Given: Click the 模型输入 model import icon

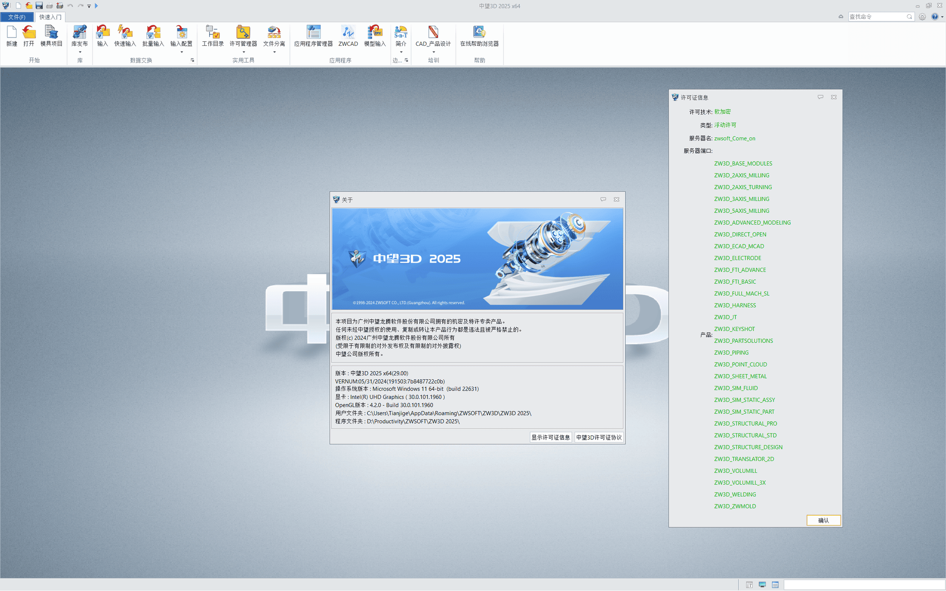Looking at the screenshot, I should [375, 33].
